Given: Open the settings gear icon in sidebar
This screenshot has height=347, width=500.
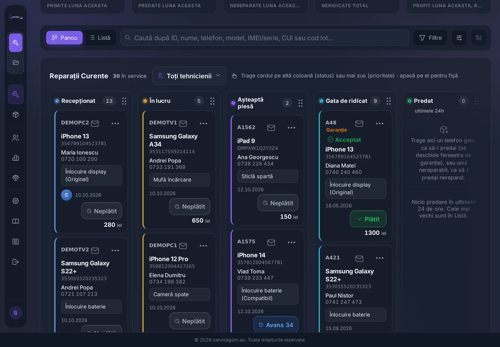Looking at the screenshot, I should pyautogui.click(x=16, y=201).
